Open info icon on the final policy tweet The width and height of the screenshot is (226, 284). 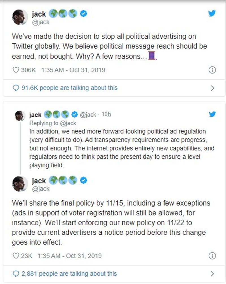212,256
